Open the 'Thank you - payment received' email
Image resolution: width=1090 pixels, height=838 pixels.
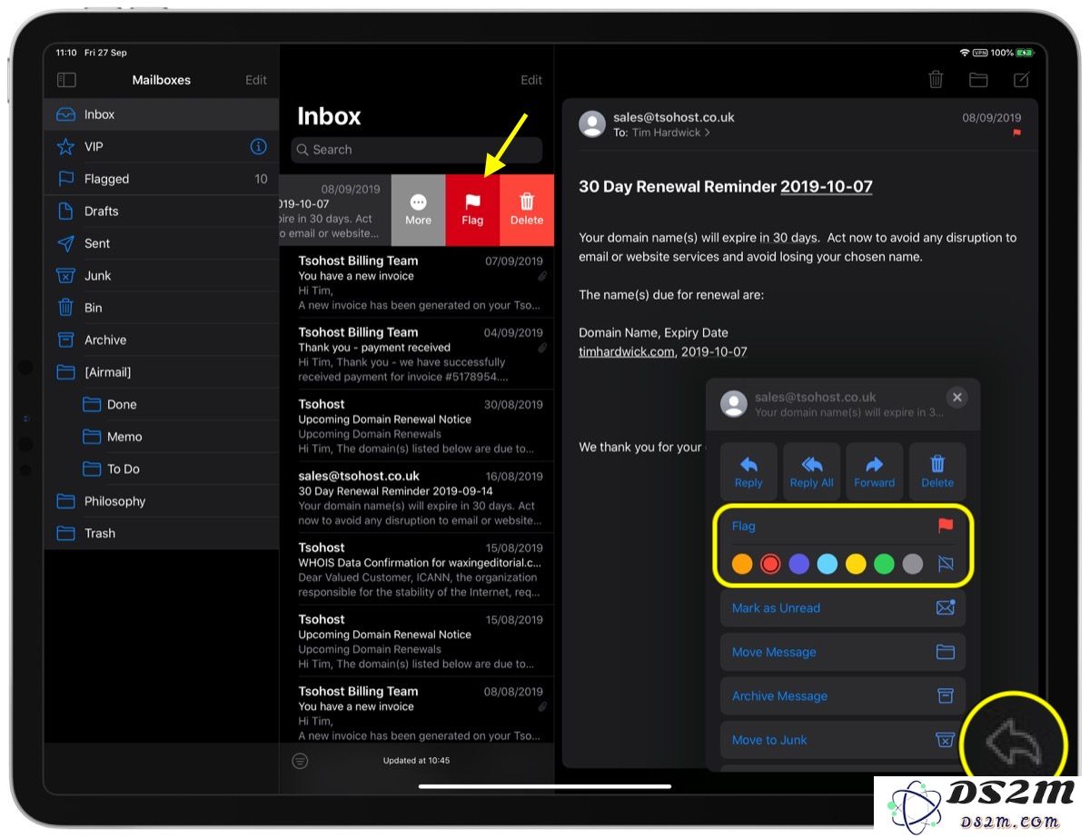(417, 353)
